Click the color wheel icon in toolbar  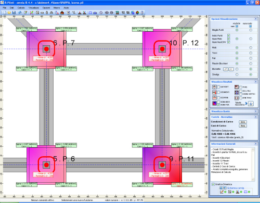137,12
